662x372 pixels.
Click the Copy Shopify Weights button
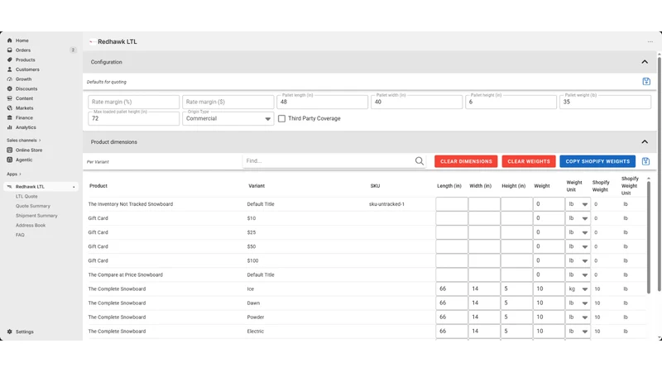tap(597, 161)
